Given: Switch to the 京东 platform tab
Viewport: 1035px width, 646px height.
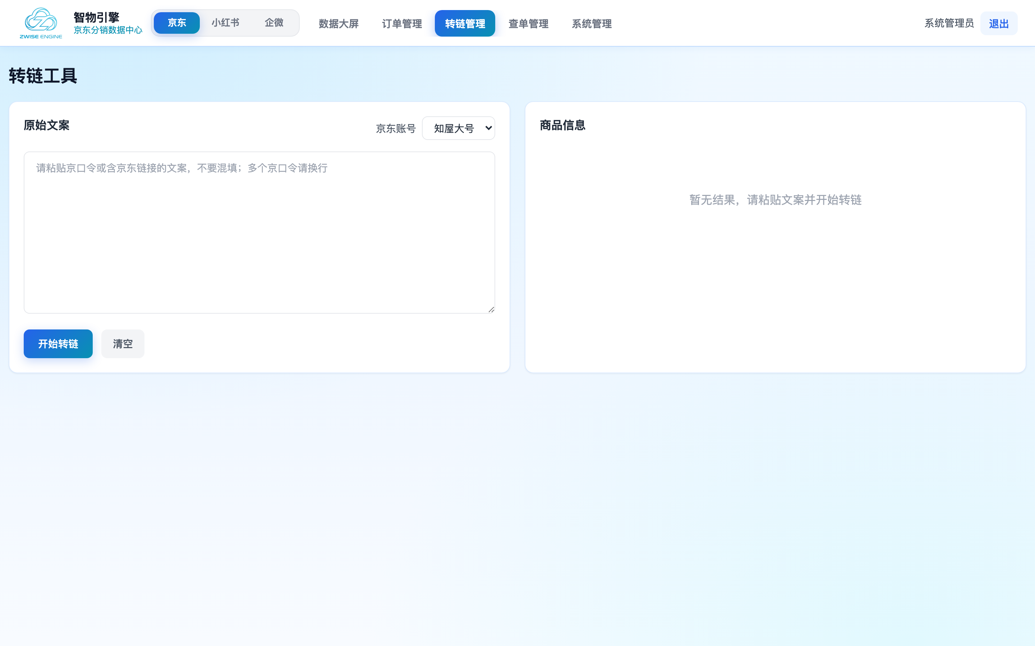Looking at the screenshot, I should [177, 23].
